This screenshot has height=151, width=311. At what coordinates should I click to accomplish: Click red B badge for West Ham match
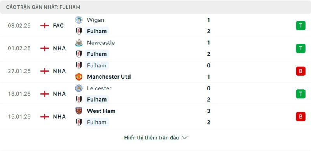[301, 117]
